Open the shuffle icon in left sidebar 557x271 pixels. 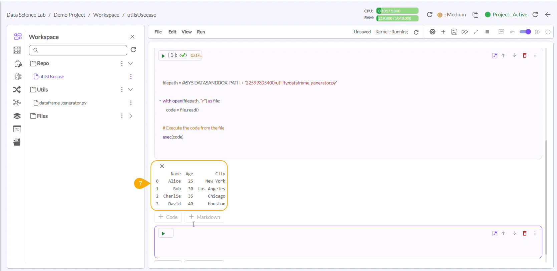[17, 90]
